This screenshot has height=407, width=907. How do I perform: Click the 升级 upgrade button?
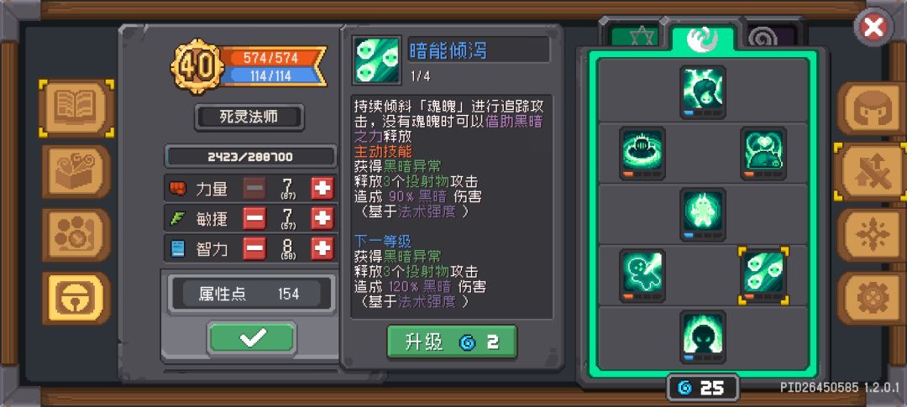click(x=452, y=342)
